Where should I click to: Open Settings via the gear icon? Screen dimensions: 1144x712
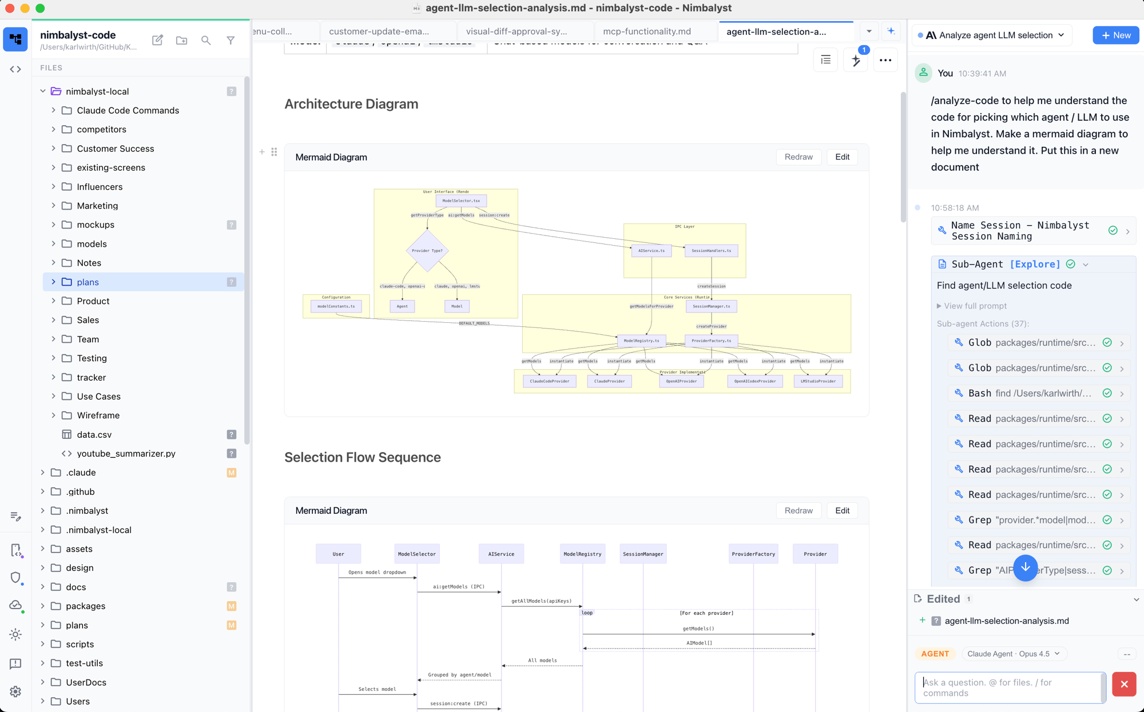(x=15, y=691)
